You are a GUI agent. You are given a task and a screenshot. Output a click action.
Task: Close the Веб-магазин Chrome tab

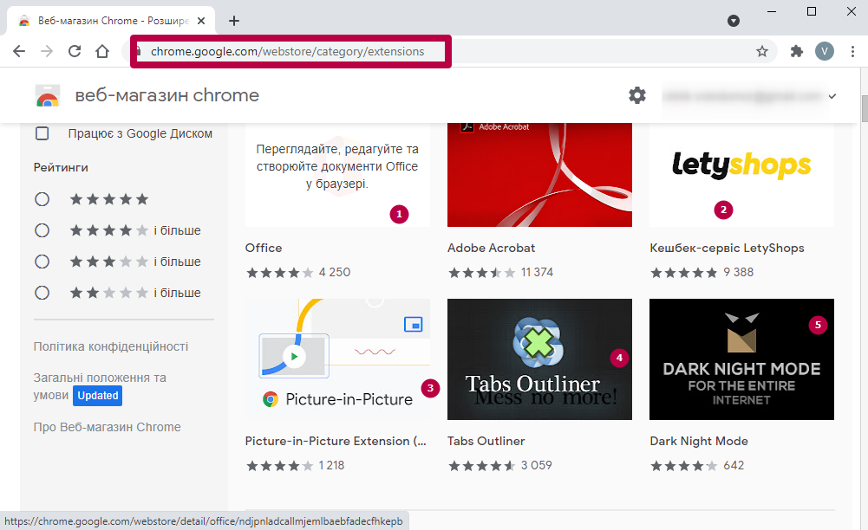(x=201, y=21)
